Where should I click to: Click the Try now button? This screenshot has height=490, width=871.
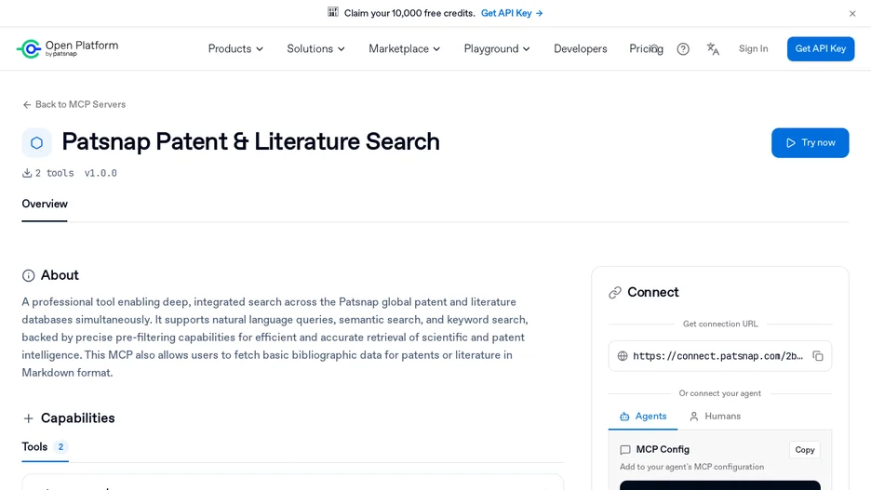(x=810, y=142)
